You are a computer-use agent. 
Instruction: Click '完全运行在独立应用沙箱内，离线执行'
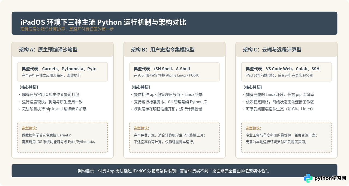[51, 75]
